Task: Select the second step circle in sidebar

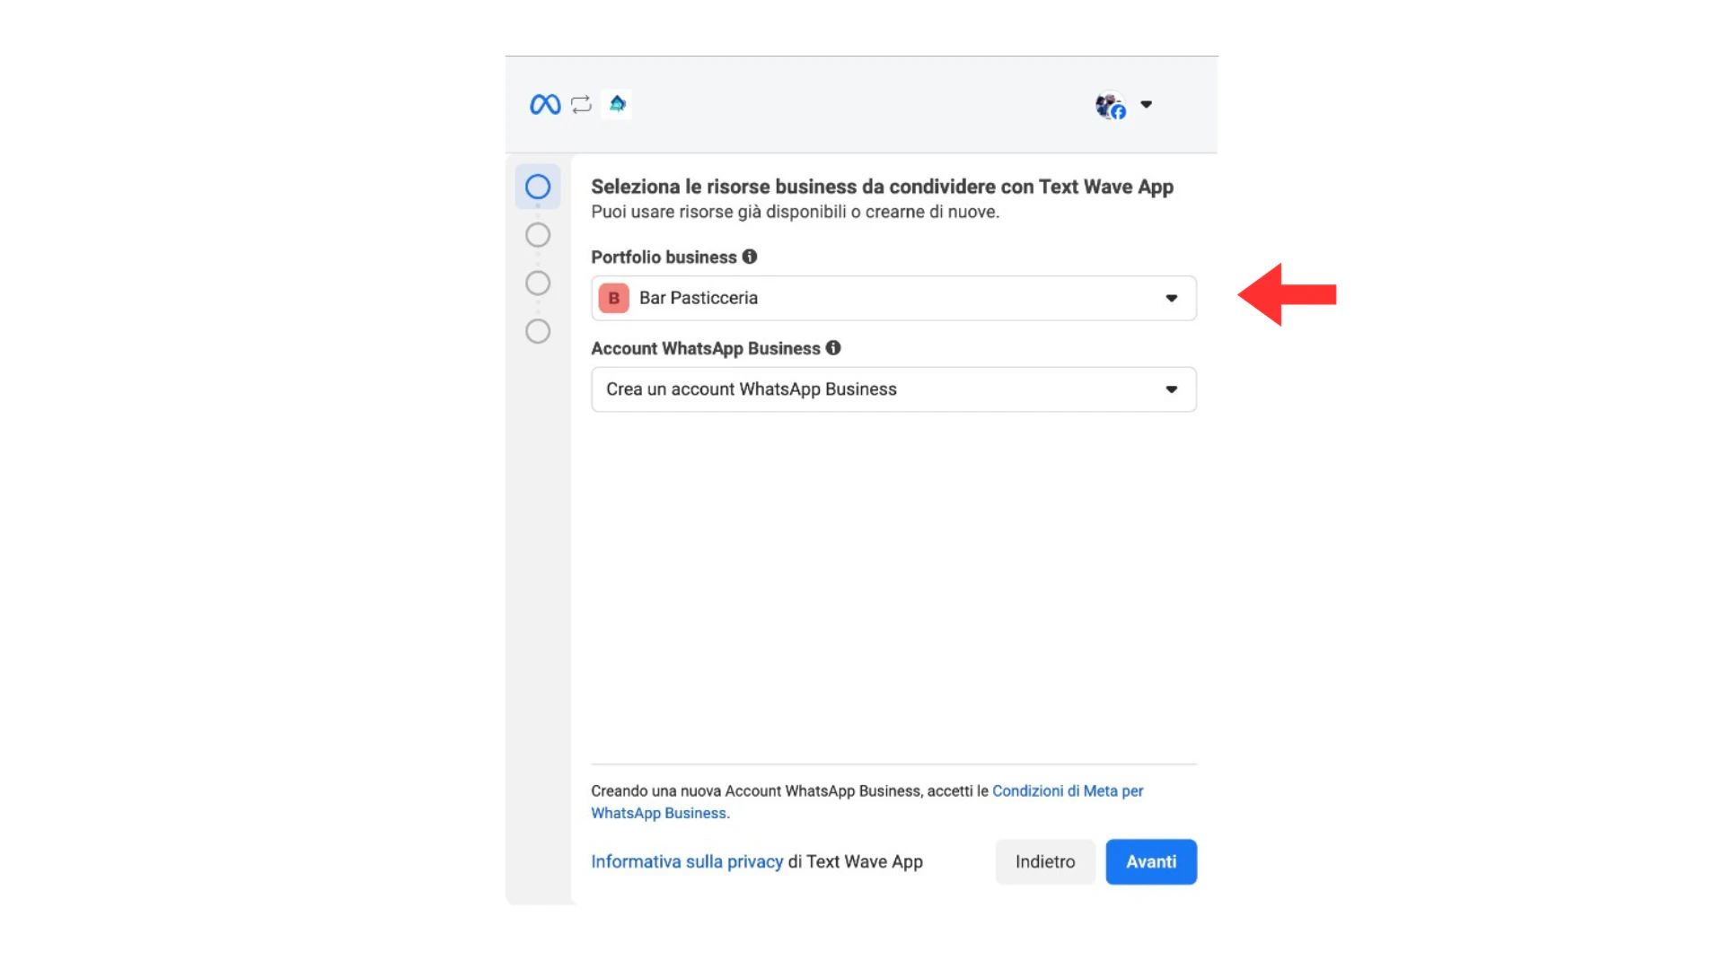Action: point(538,235)
